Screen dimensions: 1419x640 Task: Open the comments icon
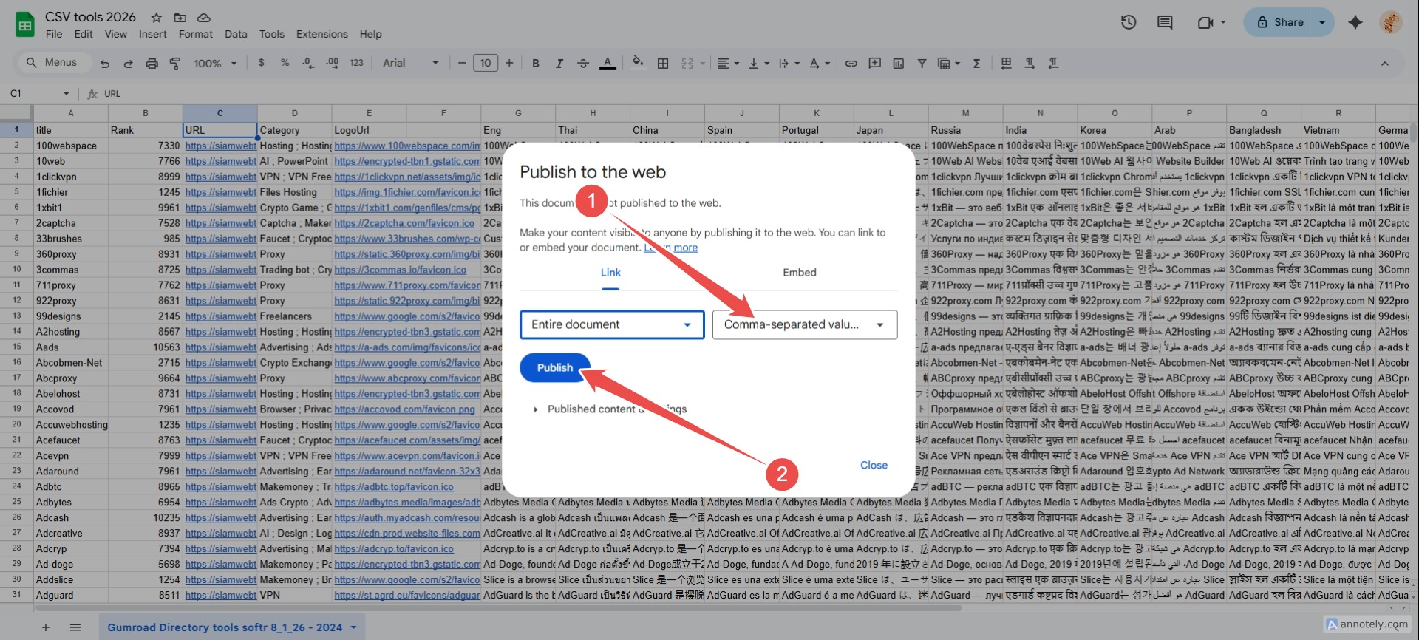[x=1165, y=22]
